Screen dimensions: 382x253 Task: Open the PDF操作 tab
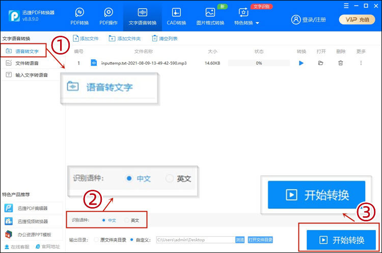pos(108,16)
